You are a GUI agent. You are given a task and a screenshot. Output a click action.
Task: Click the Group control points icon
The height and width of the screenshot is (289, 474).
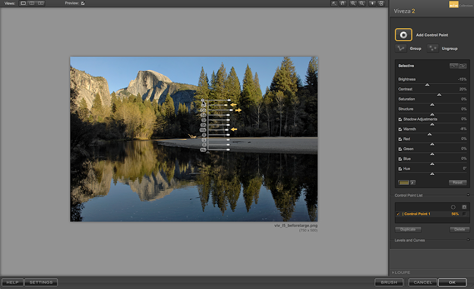pyautogui.click(x=401, y=48)
